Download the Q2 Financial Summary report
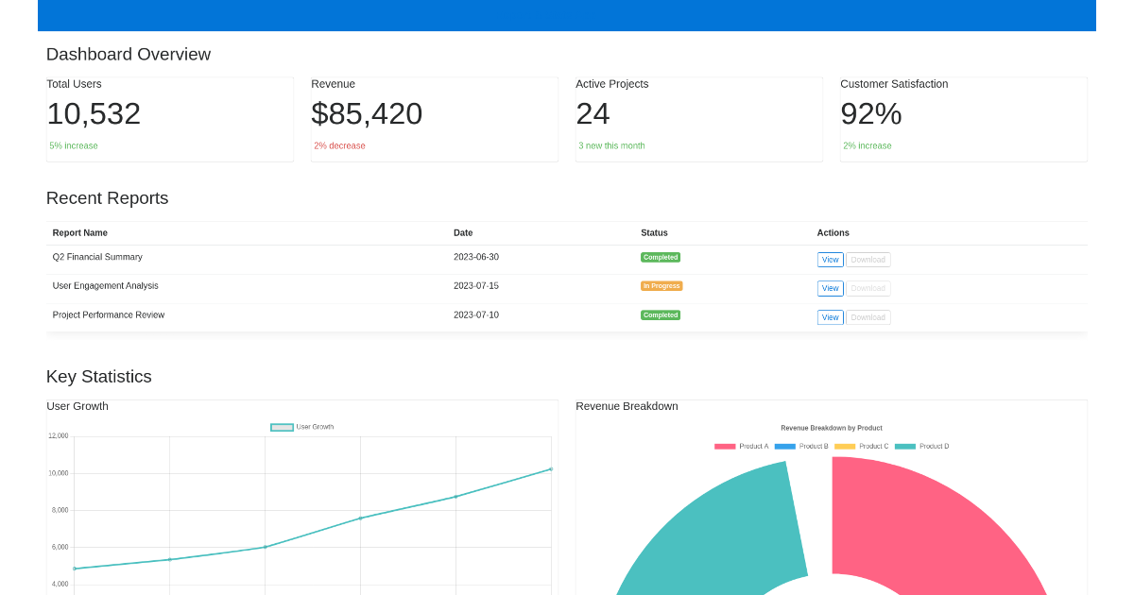The image size is (1134, 595). pos(868,259)
